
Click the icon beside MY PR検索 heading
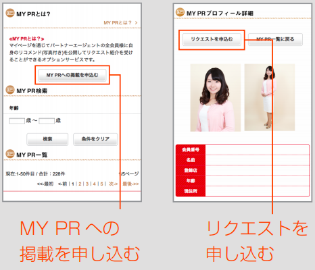pyautogui.click(x=10, y=90)
